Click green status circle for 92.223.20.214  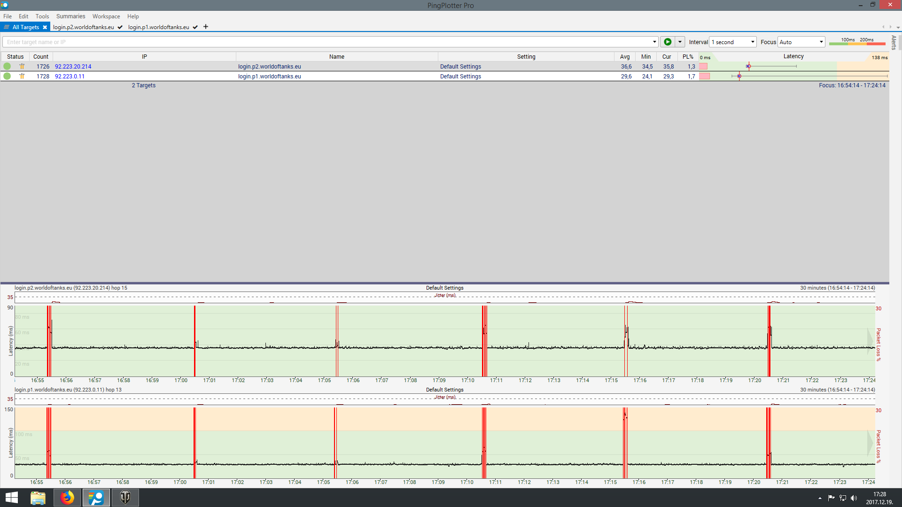point(7,66)
